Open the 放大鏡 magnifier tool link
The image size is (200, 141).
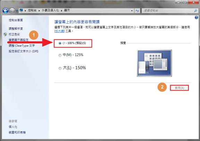tap(60, 31)
